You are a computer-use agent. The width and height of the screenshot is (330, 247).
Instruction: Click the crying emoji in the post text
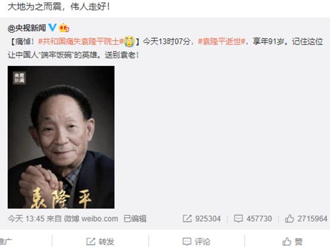(x=129, y=41)
